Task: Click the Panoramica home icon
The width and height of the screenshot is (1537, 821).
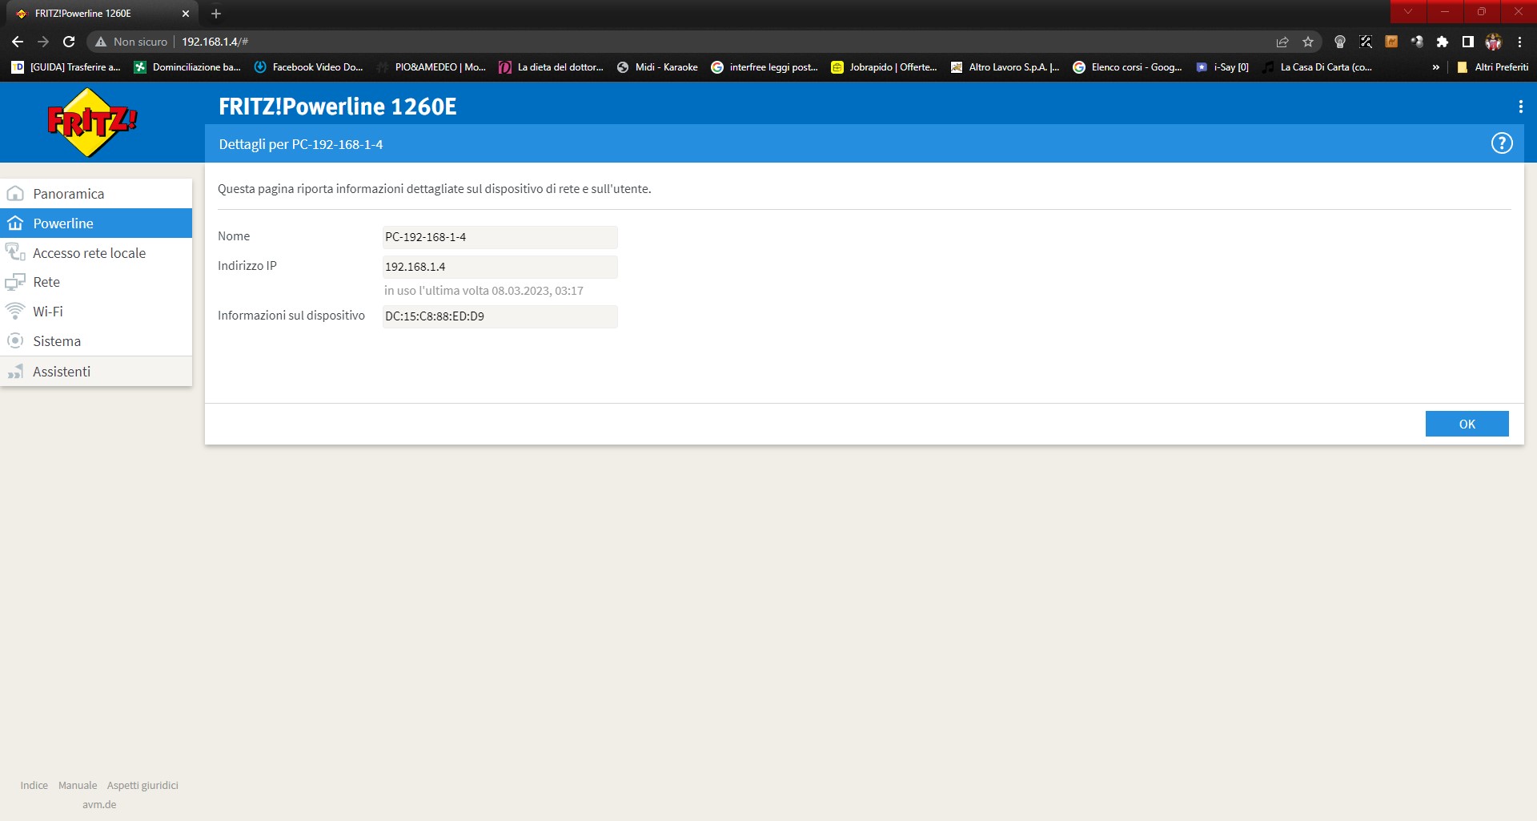Action: [15, 194]
